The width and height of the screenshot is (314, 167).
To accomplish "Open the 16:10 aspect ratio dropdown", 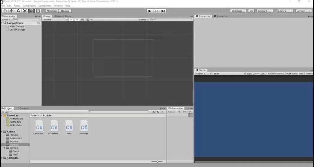I will 229,74.
